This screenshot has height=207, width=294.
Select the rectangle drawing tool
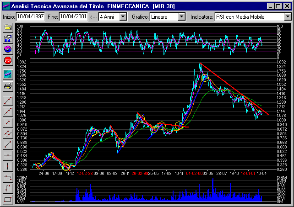point(8,199)
